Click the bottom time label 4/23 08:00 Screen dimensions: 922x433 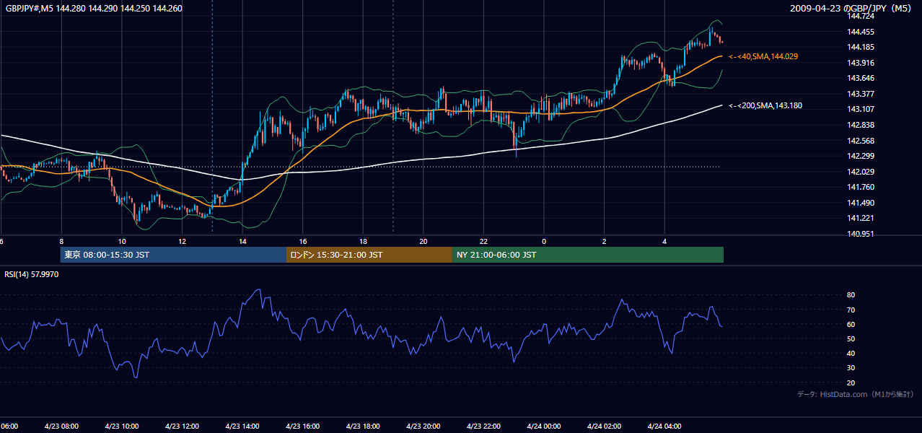(61, 427)
